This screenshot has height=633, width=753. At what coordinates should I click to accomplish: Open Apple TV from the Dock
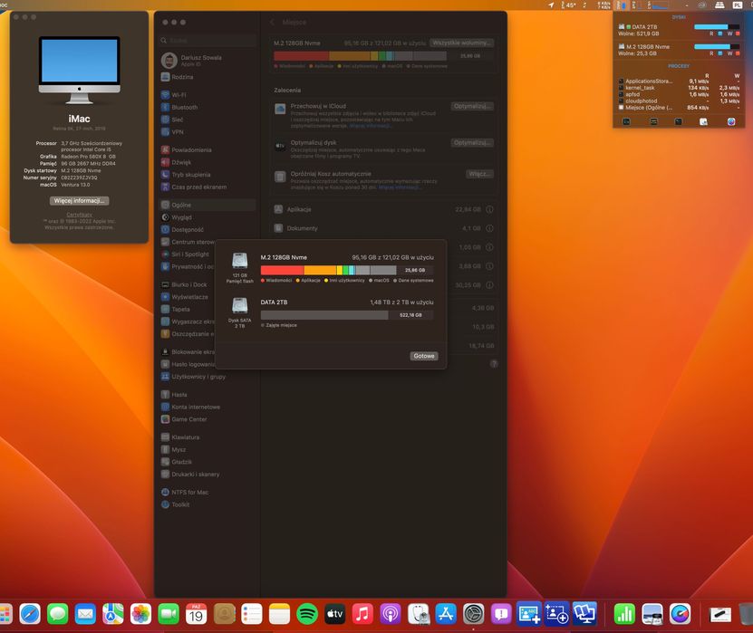pos(334,614)
